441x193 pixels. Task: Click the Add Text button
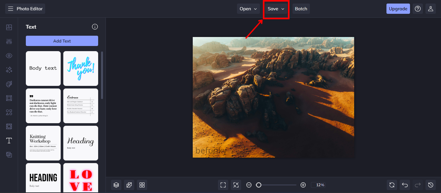click(x=62, y=41)
